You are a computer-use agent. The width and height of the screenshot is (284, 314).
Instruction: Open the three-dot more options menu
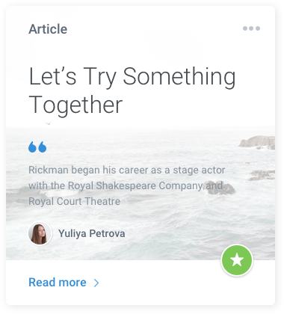pyautogui.click(x=251, y=28)
